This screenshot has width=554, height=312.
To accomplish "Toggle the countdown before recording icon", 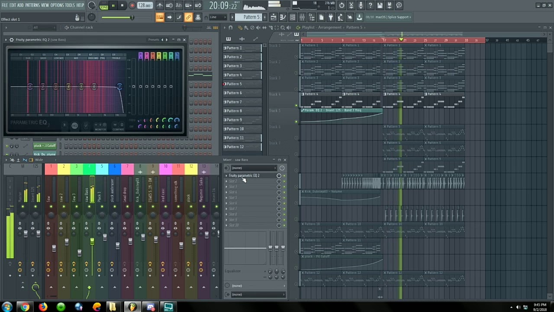I will tap(179, 6).
